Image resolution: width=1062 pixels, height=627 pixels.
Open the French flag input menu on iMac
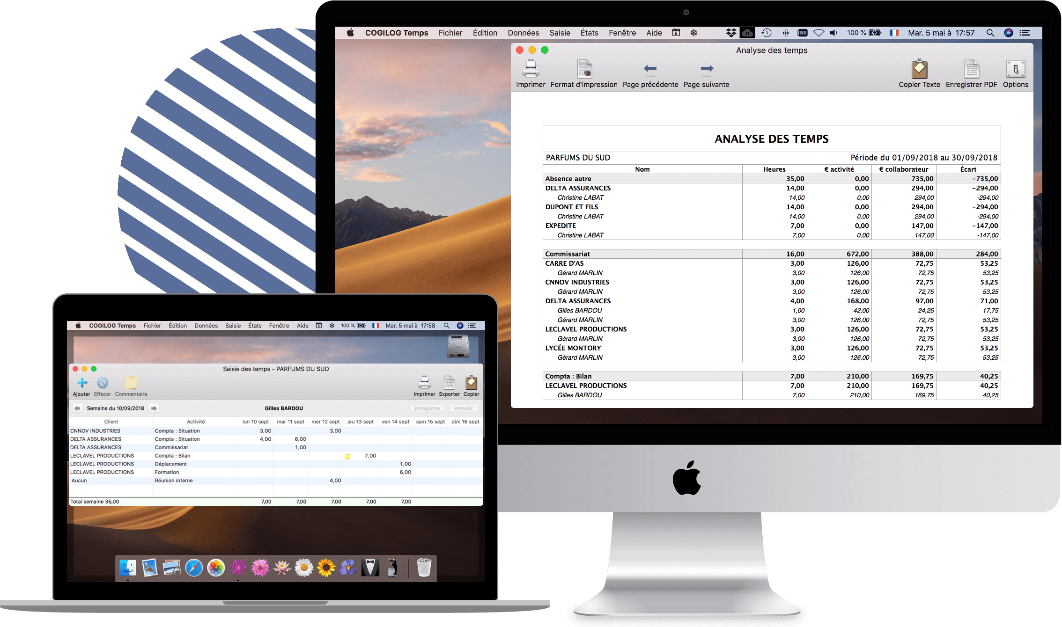894,33
